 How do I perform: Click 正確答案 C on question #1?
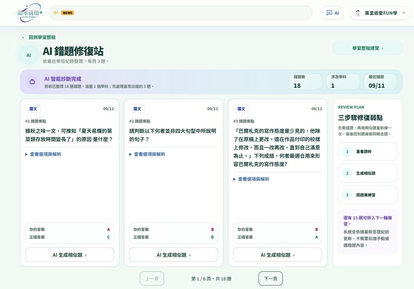(70, 237)
